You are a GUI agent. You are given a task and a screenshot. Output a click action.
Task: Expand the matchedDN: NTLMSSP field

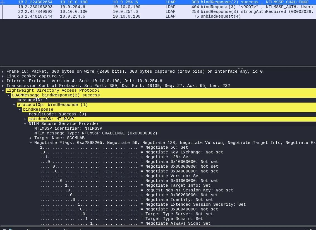pyautogui.click(x=25, y=119)
